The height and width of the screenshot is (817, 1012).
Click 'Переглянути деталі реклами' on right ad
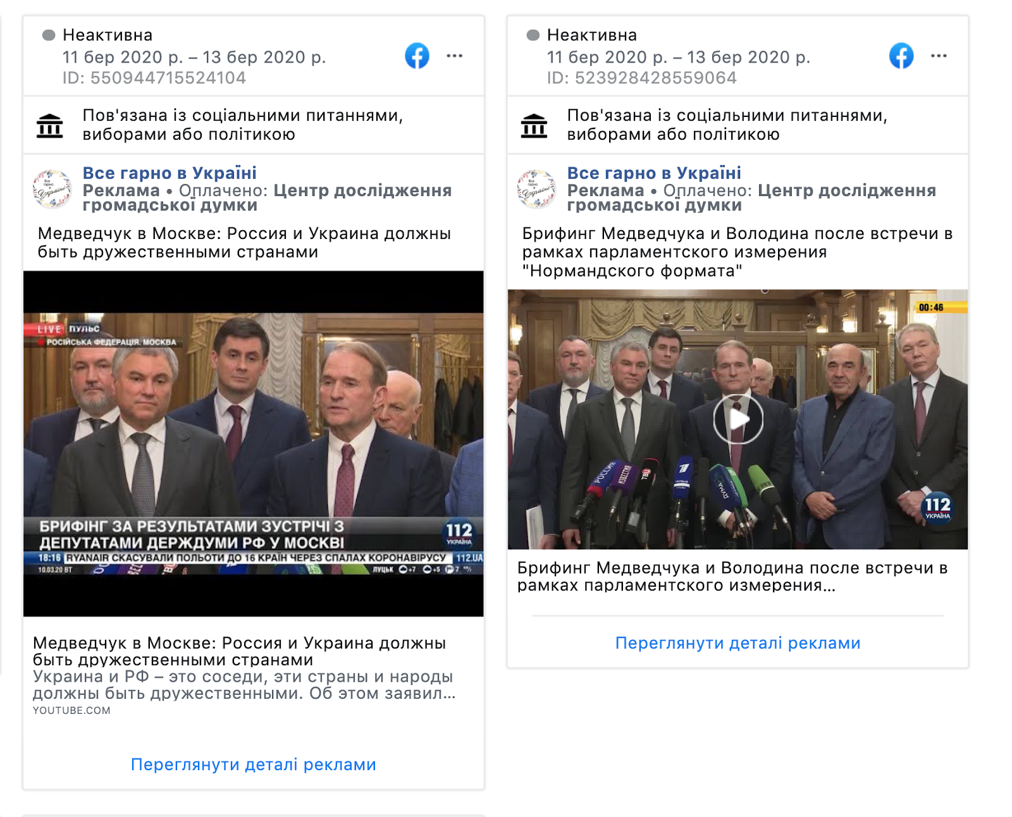[x=737, y=643]
